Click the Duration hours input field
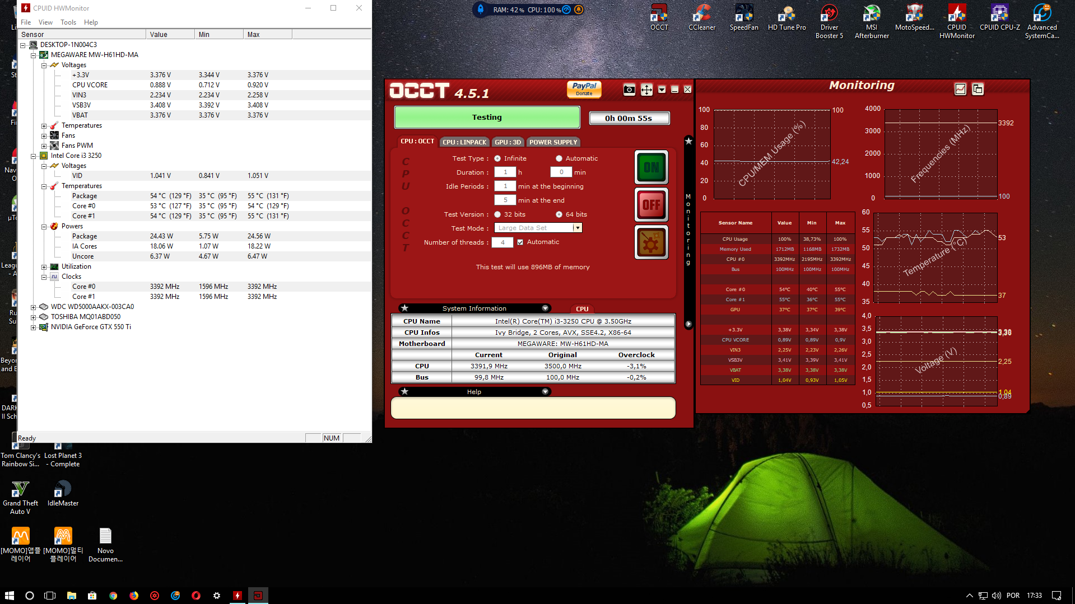The width and height of the screenshot is (1075, 604). (x=505, y=172)
